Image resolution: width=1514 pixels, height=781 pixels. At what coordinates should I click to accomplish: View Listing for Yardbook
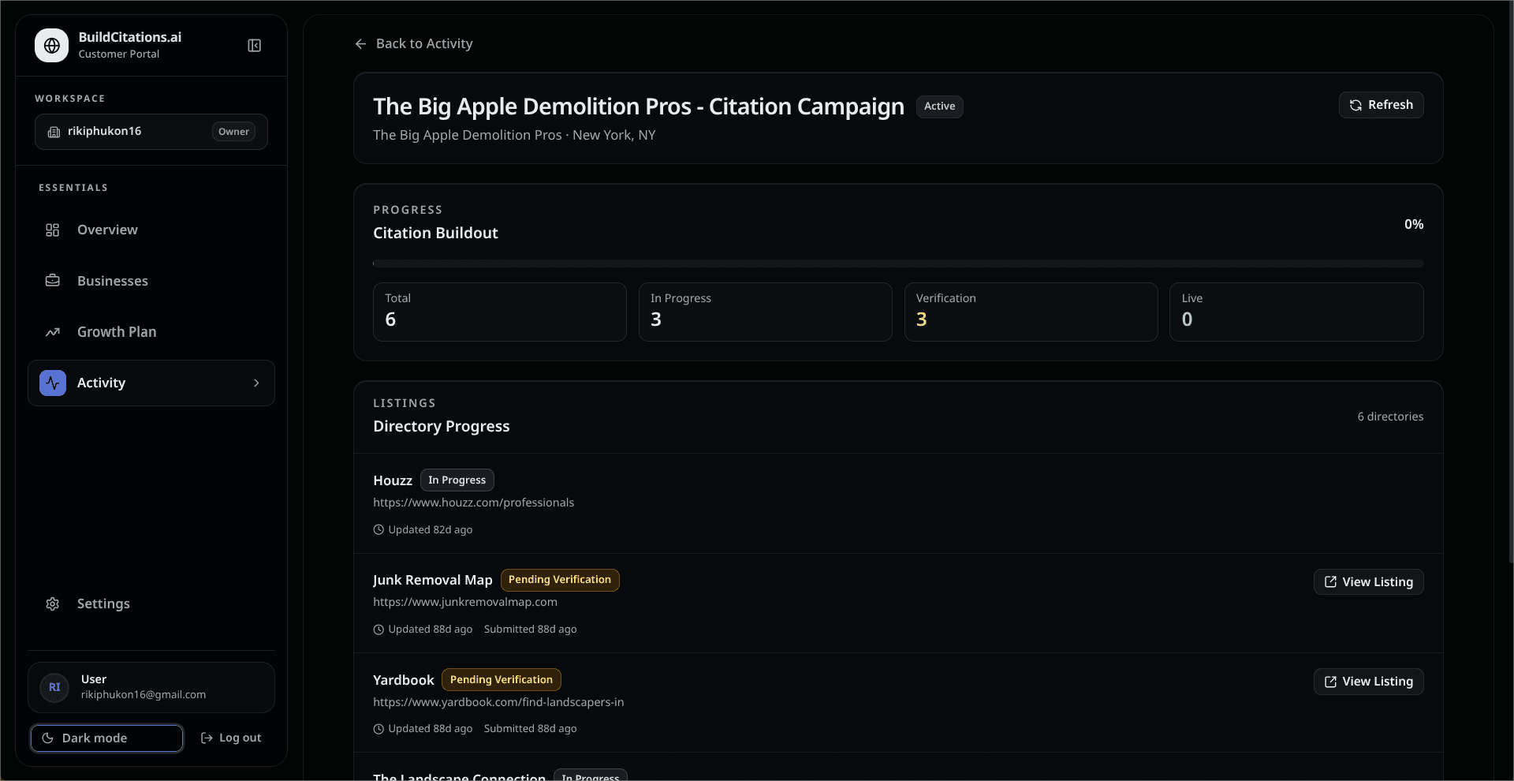pos(1368,682)
